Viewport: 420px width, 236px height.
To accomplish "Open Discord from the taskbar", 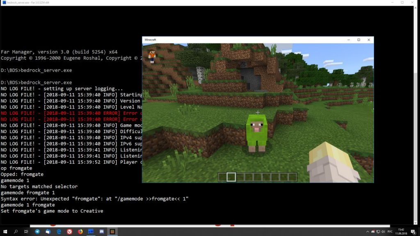I will click(102, 232).
